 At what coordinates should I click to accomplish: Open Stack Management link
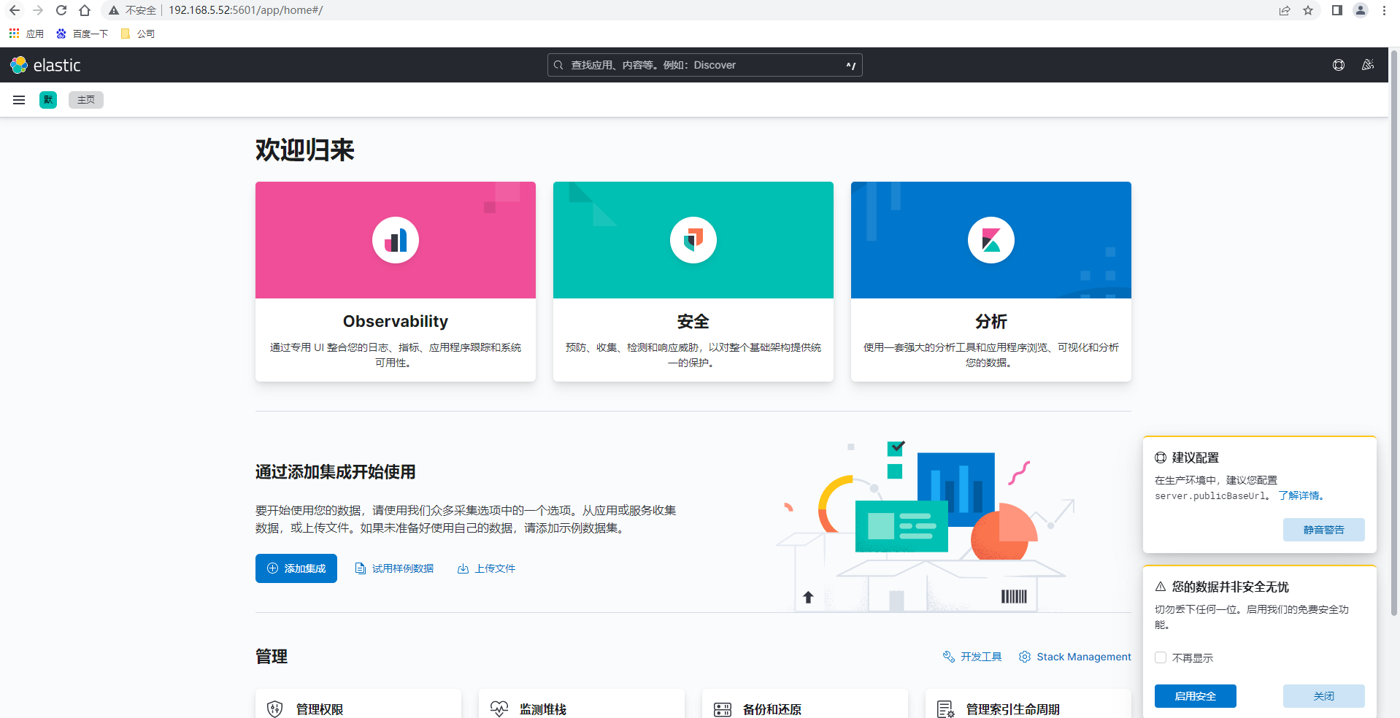point(1075,657)
